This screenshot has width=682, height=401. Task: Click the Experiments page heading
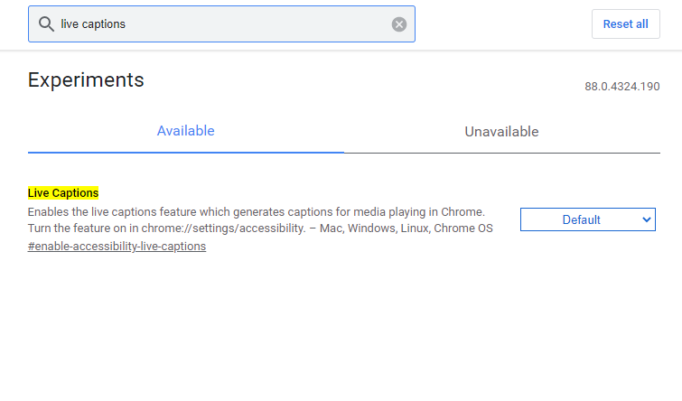86,79
